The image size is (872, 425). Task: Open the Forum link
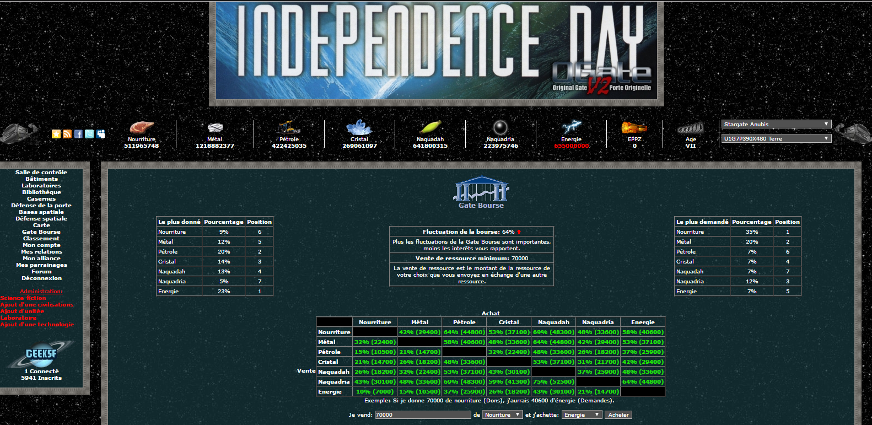tap(41, 271)
